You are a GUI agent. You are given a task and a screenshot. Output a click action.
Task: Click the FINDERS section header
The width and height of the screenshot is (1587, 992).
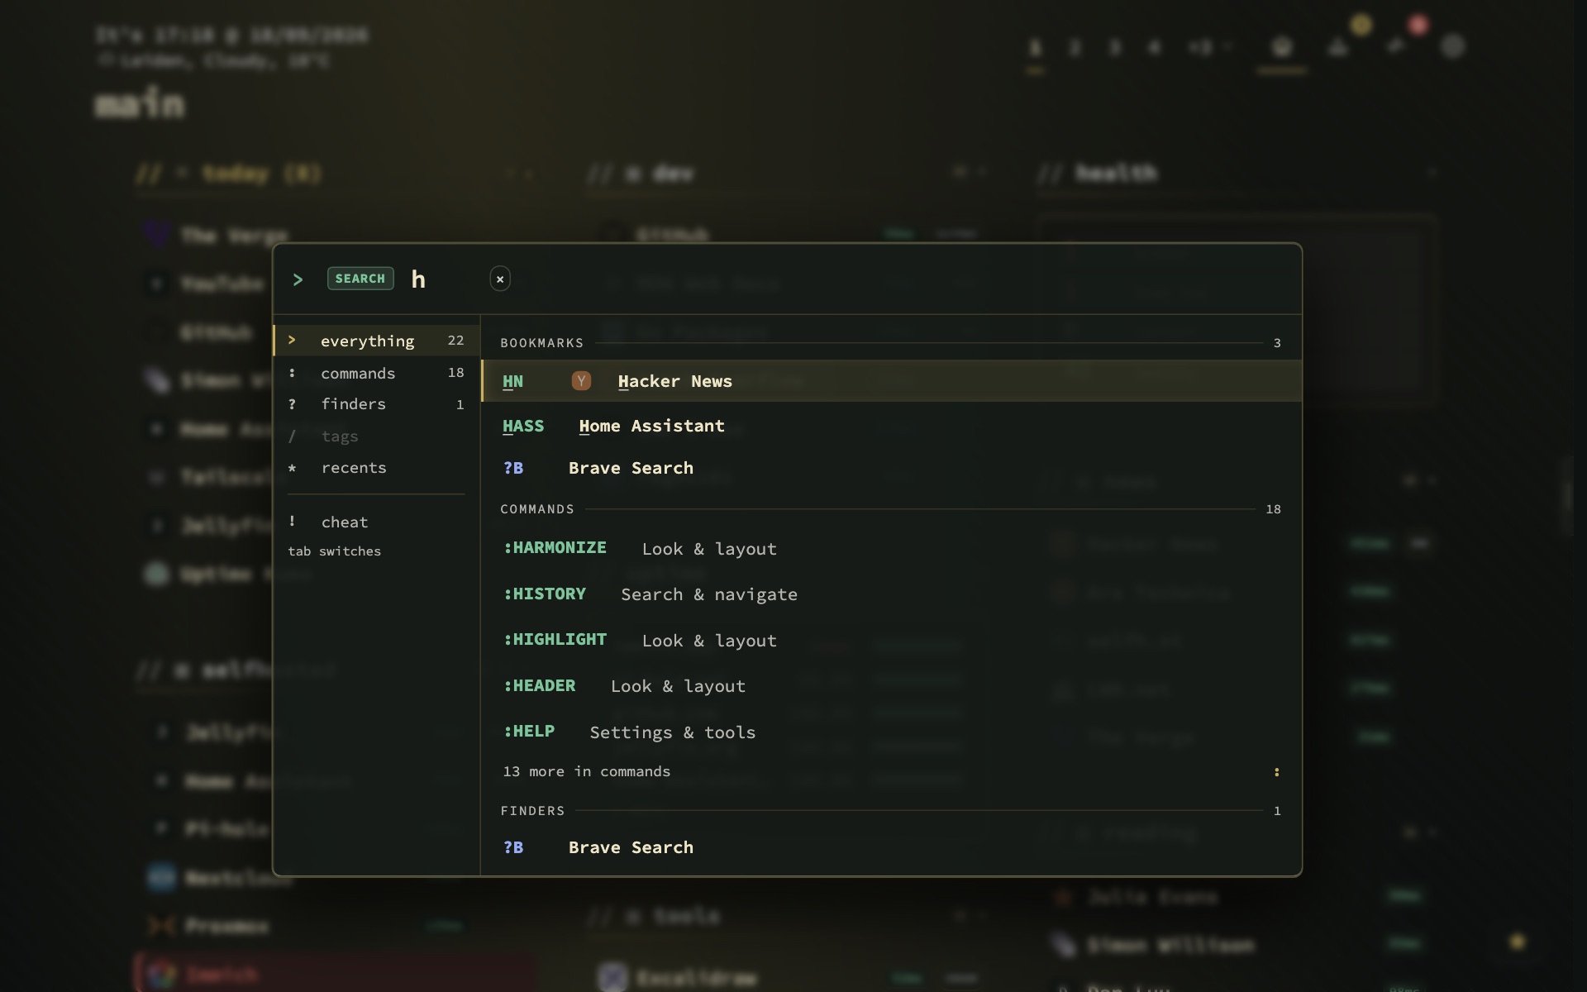(x=532, y=811)
